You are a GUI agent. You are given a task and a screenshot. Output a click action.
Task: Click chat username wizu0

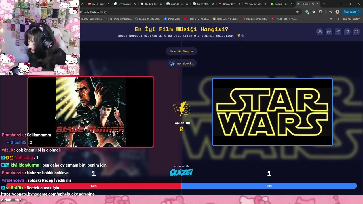[7, 150]
